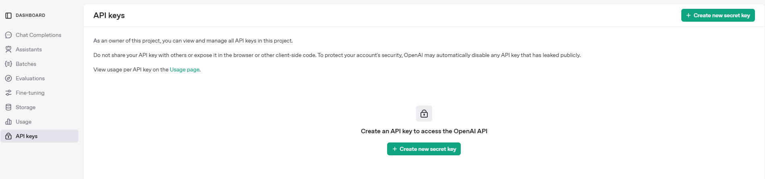Click the 'As an owner of this project' sentence
This screenshot has height=179, width=765.
[193, 41]
